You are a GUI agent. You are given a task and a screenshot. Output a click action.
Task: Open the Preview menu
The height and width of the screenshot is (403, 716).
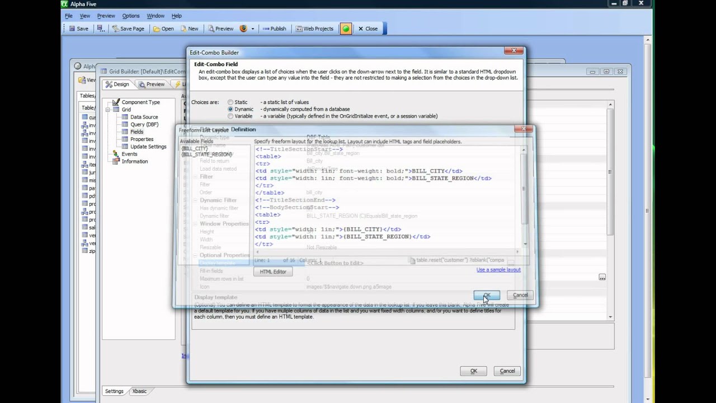point(106,16)
